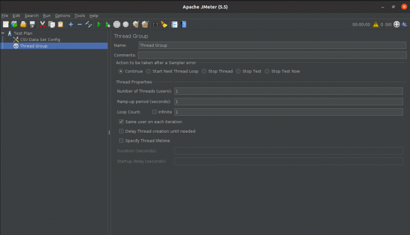This screenshot has width=410, height=235.
Task: Cut the selected element with scissors icon
Action: pyautogui.click(x=42, y=25)
